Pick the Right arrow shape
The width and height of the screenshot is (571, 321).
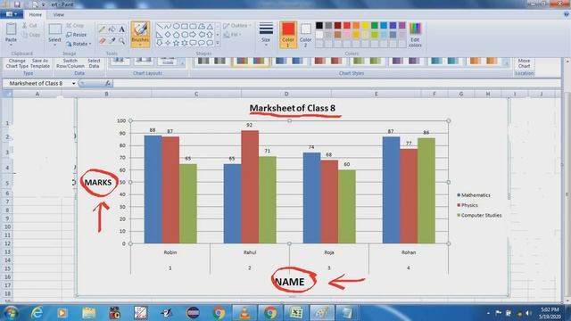click(193, 35)
